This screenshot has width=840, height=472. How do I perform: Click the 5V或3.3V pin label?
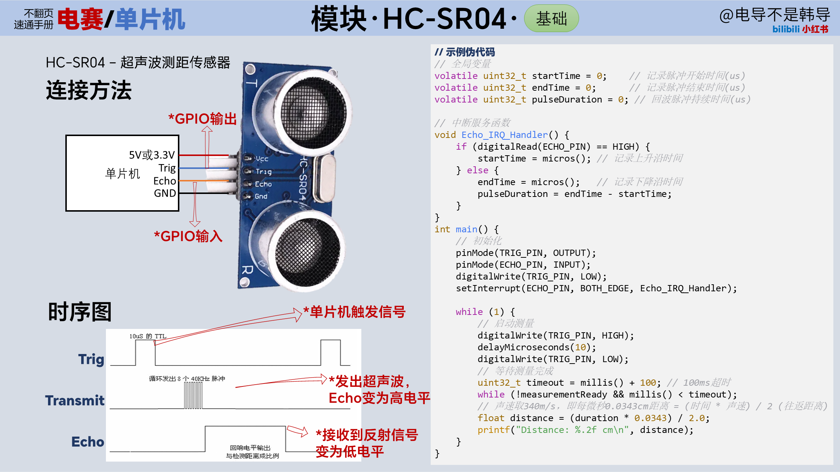click(x=152, y=155)
